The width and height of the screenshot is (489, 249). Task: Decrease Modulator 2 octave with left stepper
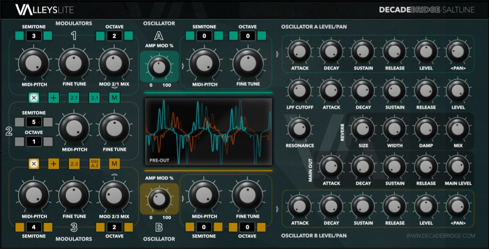tap(19, 141)
